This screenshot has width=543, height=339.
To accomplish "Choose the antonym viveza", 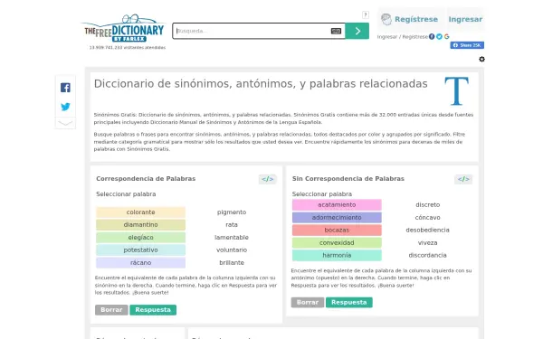I will point(428,242).
